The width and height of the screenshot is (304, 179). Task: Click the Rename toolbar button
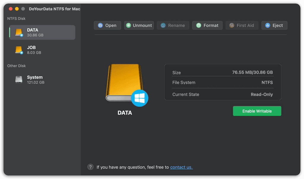173,26
